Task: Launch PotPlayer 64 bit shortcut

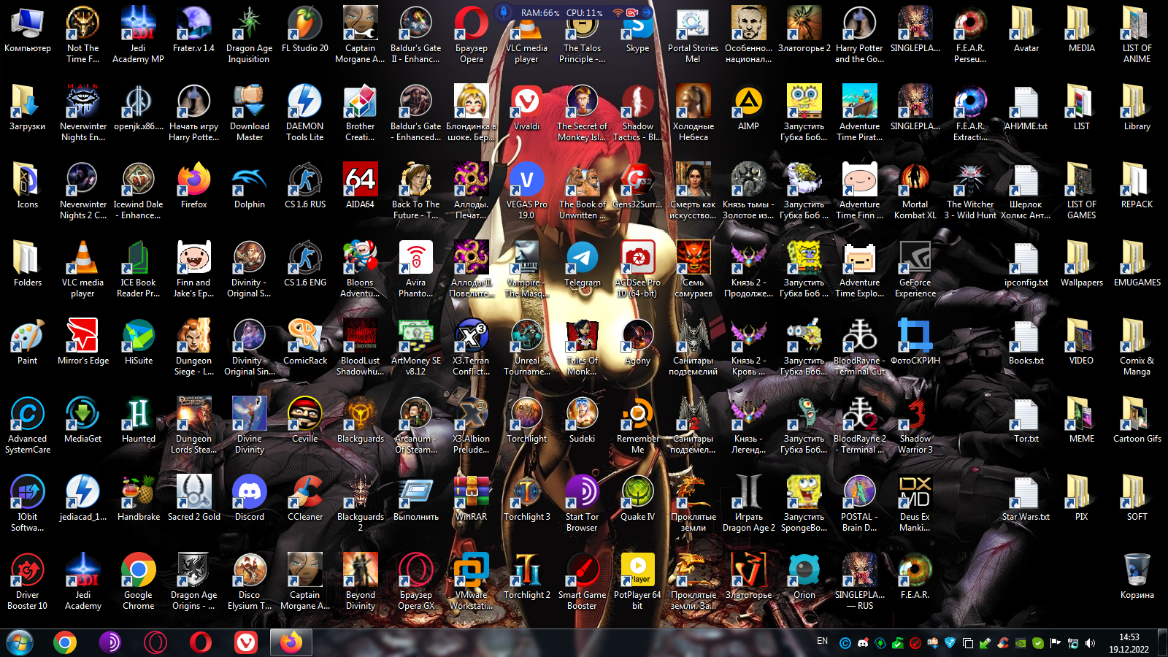Action: pyautogui.click(x=637, y=581)
